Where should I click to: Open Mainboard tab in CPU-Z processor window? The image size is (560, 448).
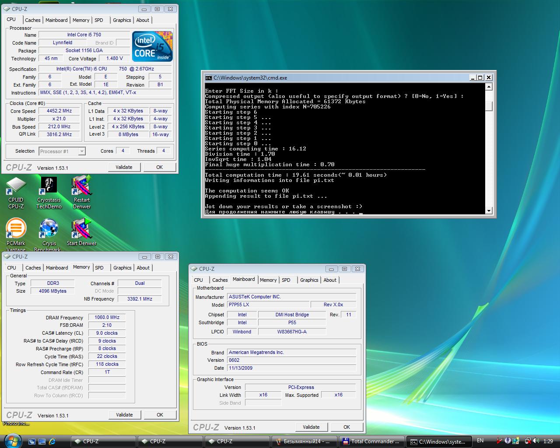click(x=56, y=20)
